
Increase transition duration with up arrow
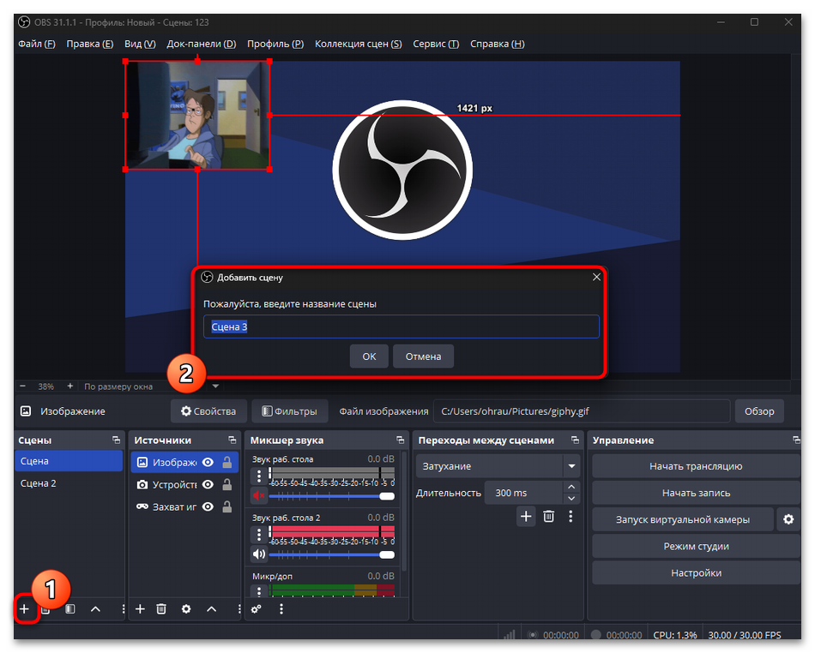[x=571, y=487]
